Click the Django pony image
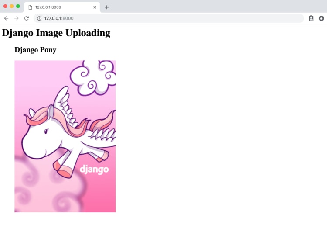 pyautogui.click(x=65, y=136)
